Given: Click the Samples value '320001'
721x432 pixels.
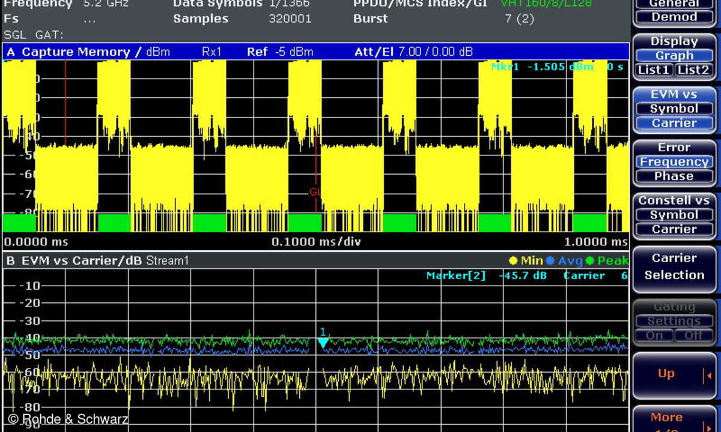Looking at the screenshot, I should (x=290, y=19).
